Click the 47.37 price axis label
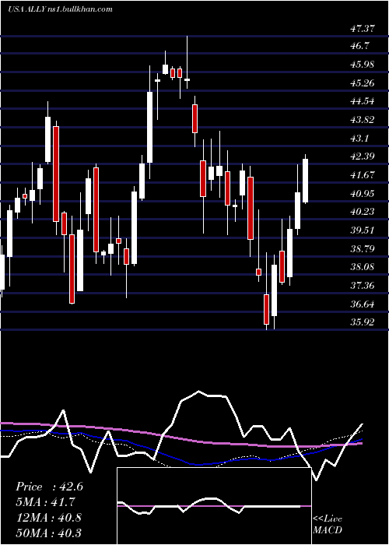 click(x=363, y=29)
